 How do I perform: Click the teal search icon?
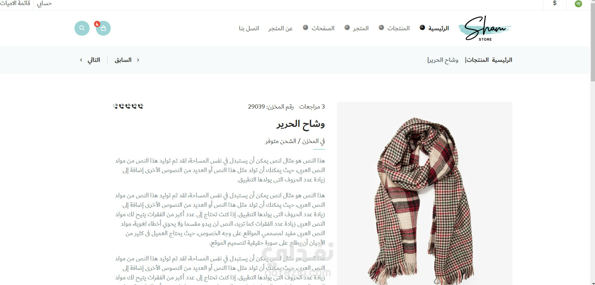click(82, 28)
